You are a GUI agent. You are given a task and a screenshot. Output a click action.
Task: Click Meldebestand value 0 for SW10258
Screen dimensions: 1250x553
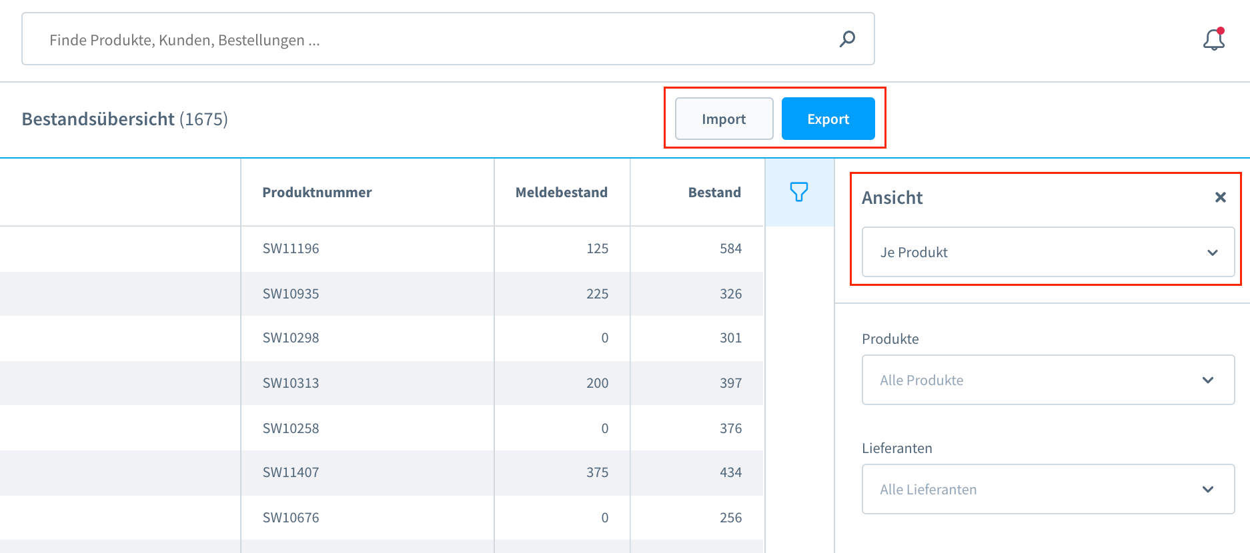point(604,428)
